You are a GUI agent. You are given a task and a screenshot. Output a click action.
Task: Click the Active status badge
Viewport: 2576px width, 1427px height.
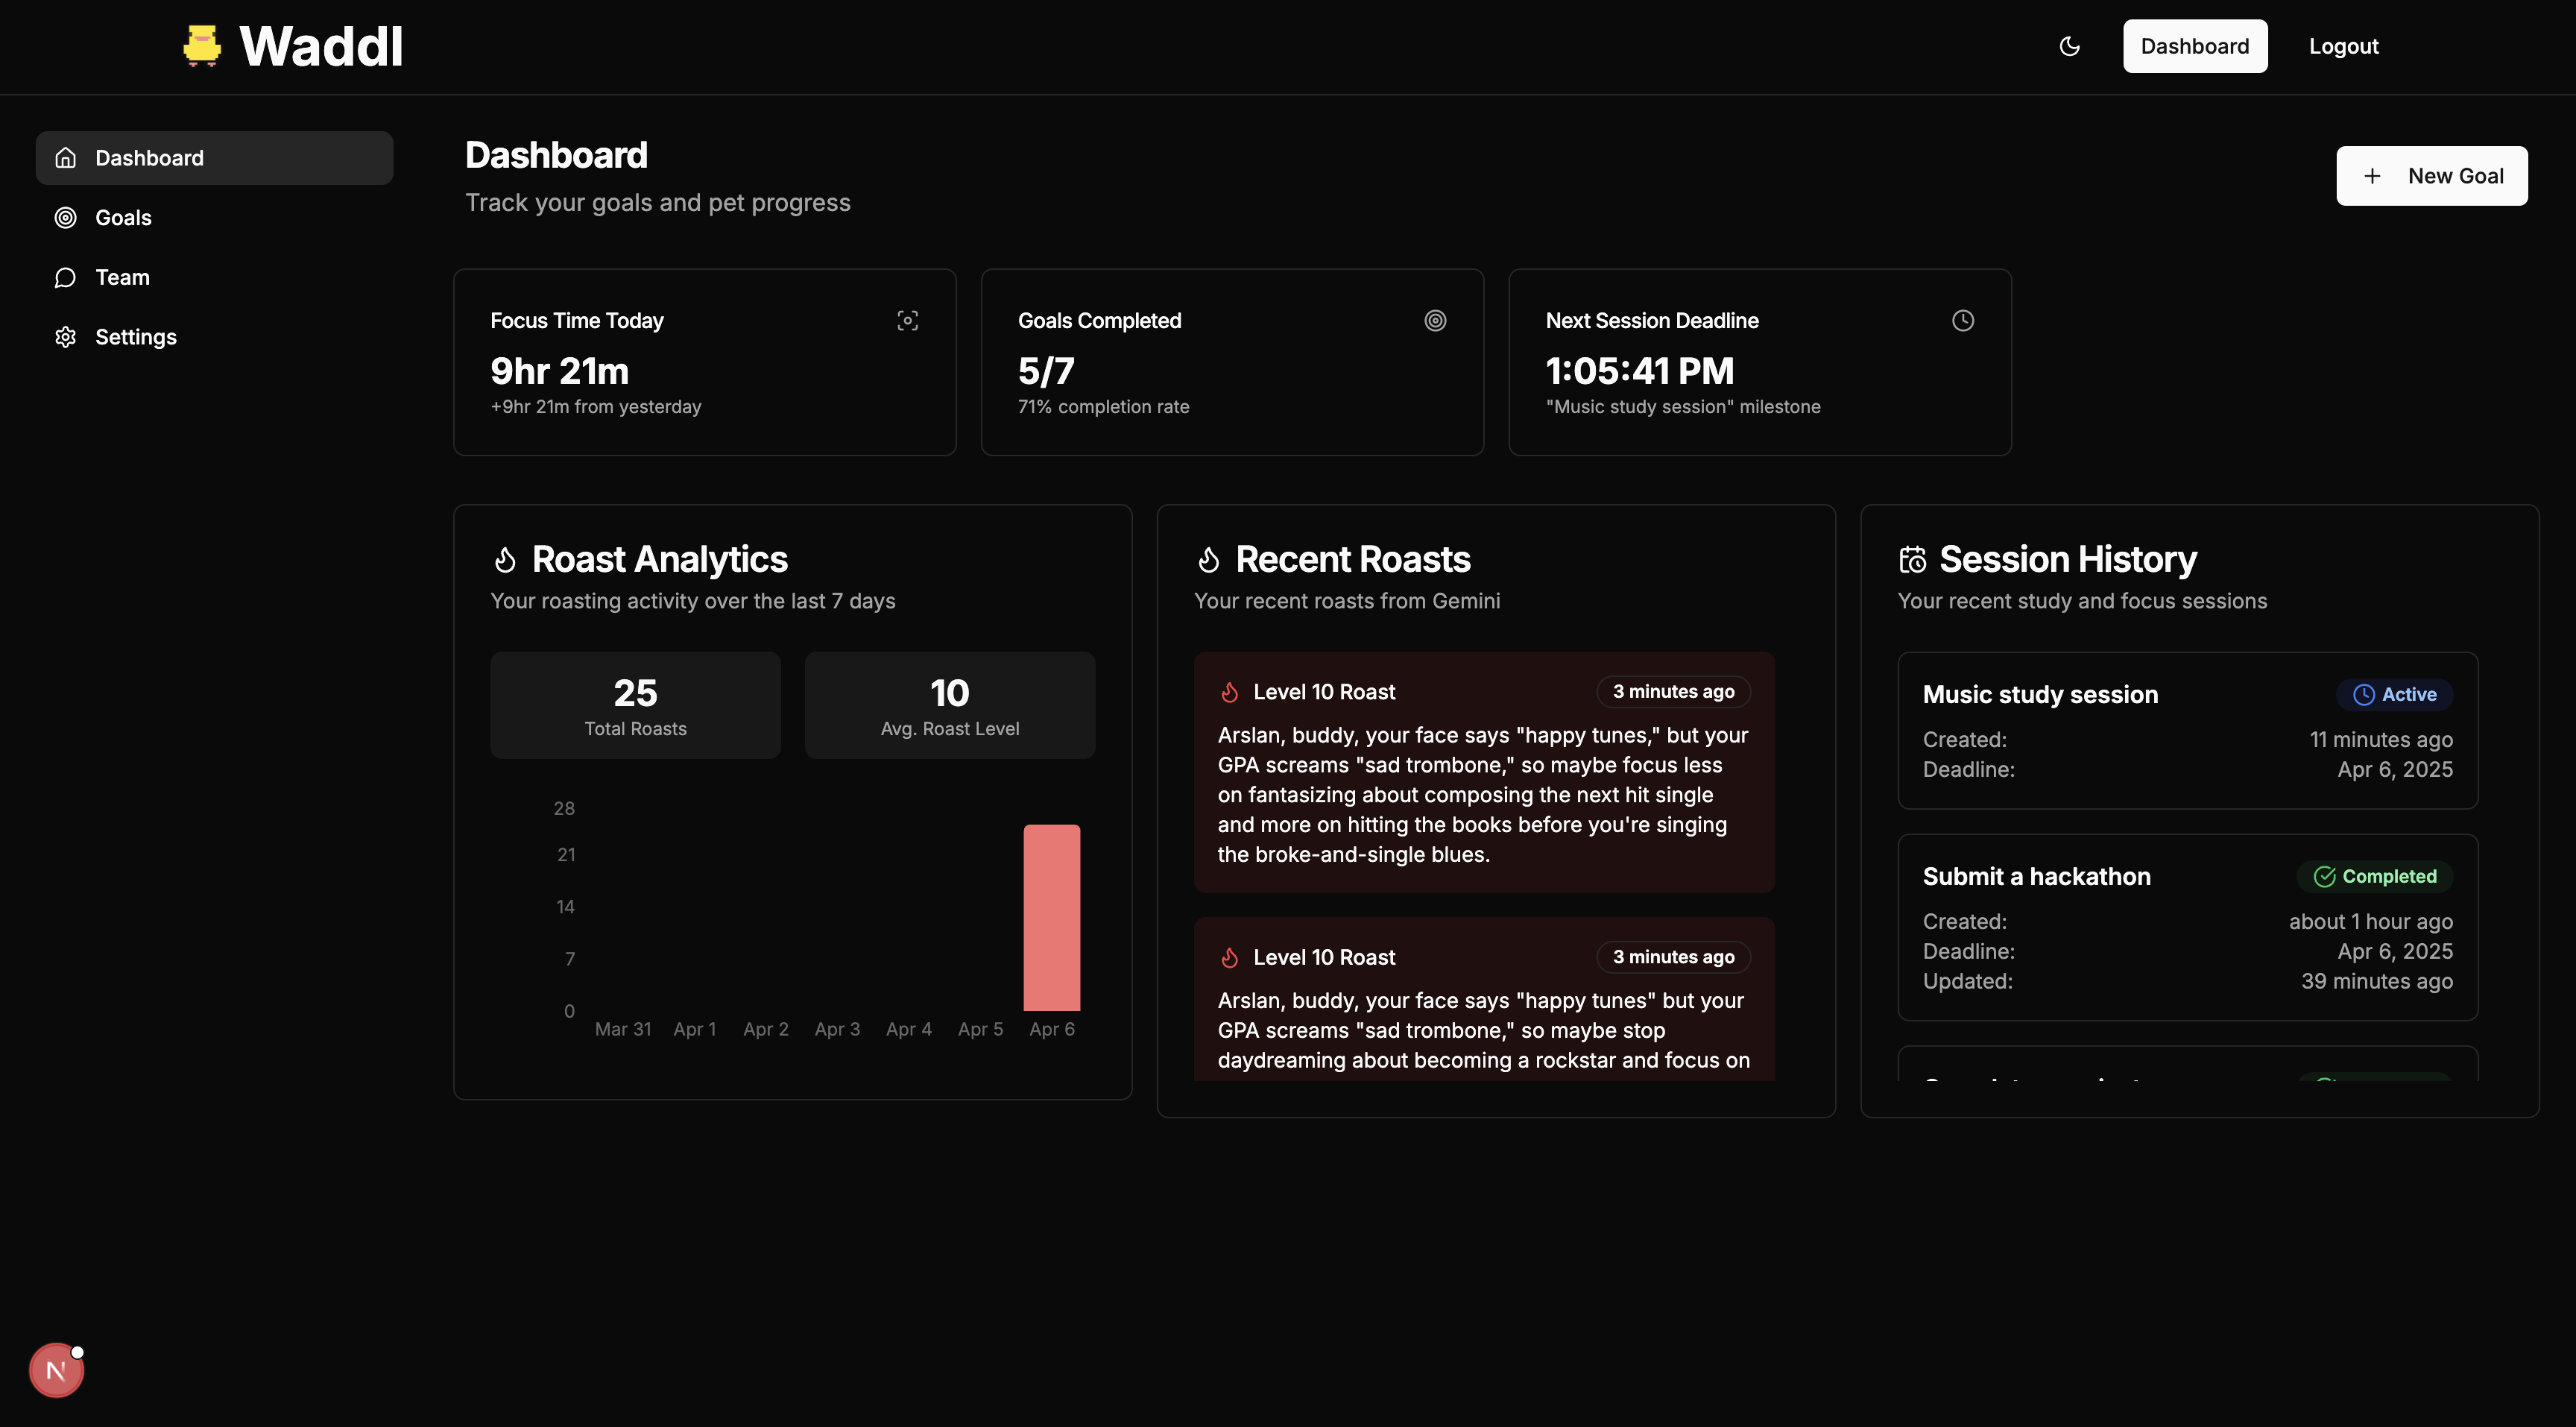(x=2394, y=694)
